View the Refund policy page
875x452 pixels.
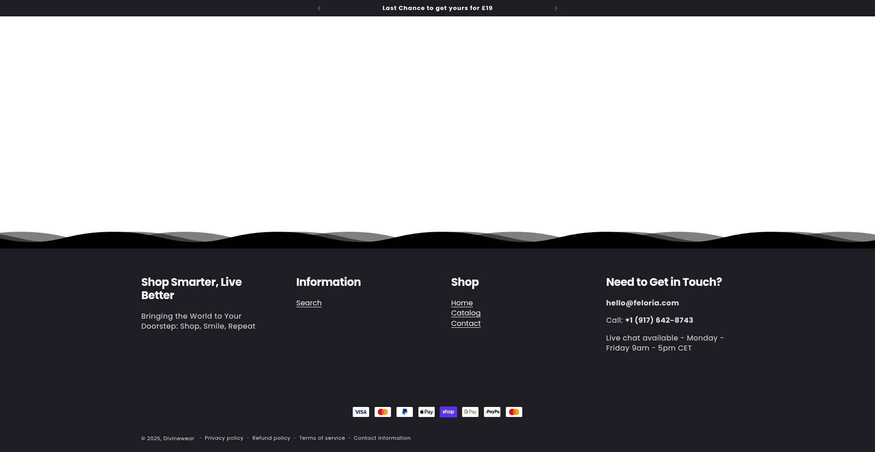271,438
